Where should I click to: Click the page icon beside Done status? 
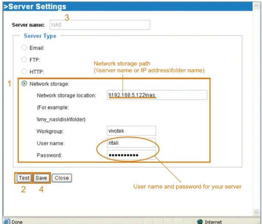(x=7, y=221)
